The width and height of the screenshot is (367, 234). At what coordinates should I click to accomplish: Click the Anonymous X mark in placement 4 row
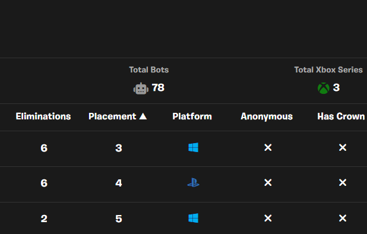tap(268, 182)
